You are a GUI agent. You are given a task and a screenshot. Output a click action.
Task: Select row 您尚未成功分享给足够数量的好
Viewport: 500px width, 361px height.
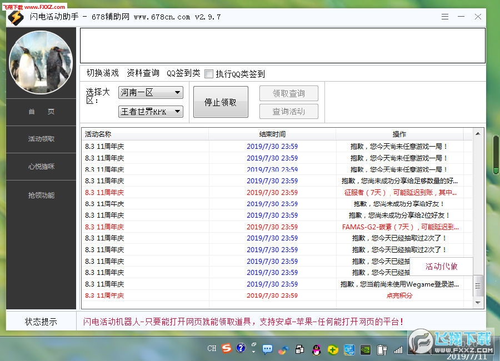pyautogui.click(x=277, y=181)
